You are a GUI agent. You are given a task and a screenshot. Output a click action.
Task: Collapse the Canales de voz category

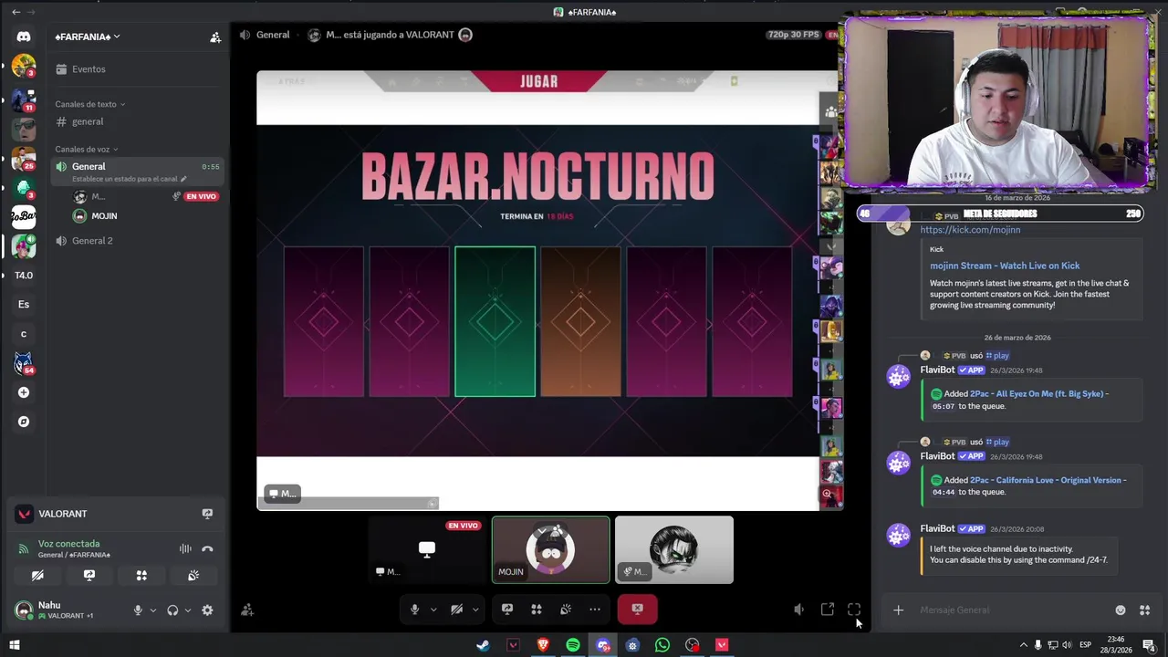[86, 149]
